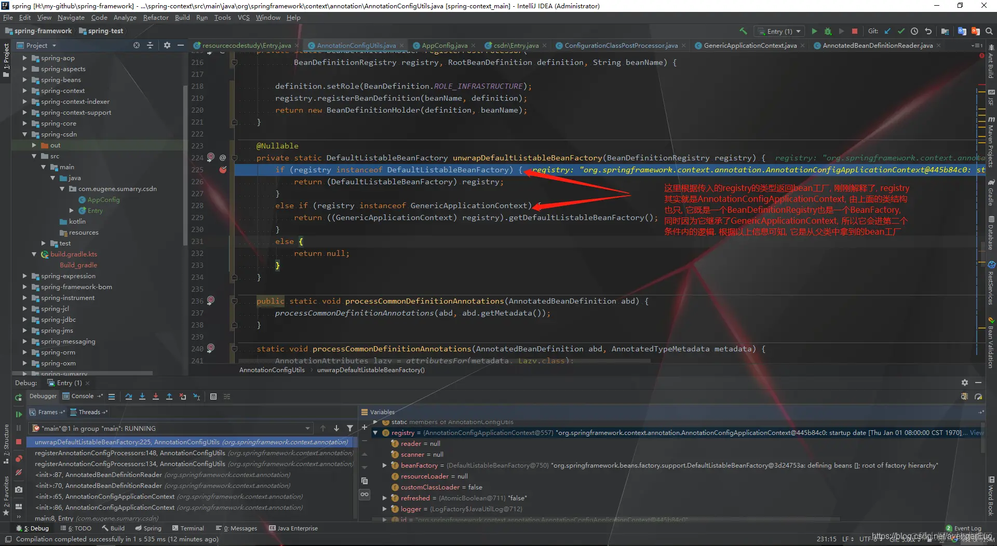Switch to ConfigurationClassPostProcessor.java tab
The image size is (997, 546).
[621, 46]
